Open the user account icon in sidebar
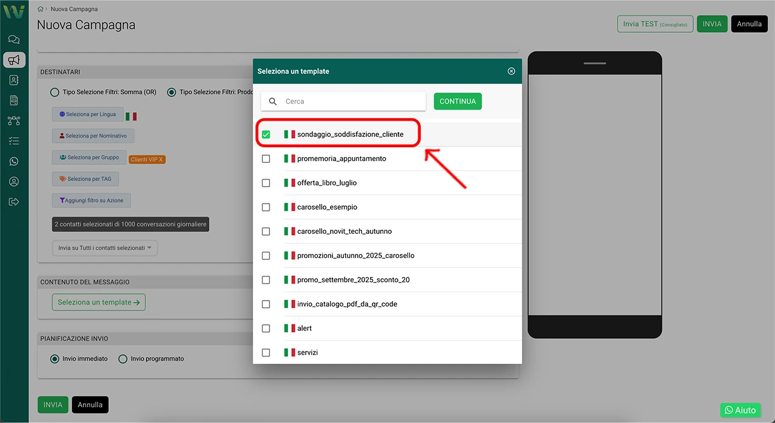775x423 pixels. click(x=14, y=181)
